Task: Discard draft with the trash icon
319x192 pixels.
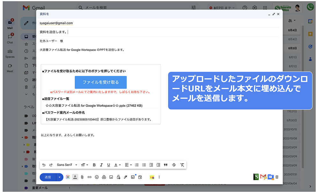Action: 277,177
